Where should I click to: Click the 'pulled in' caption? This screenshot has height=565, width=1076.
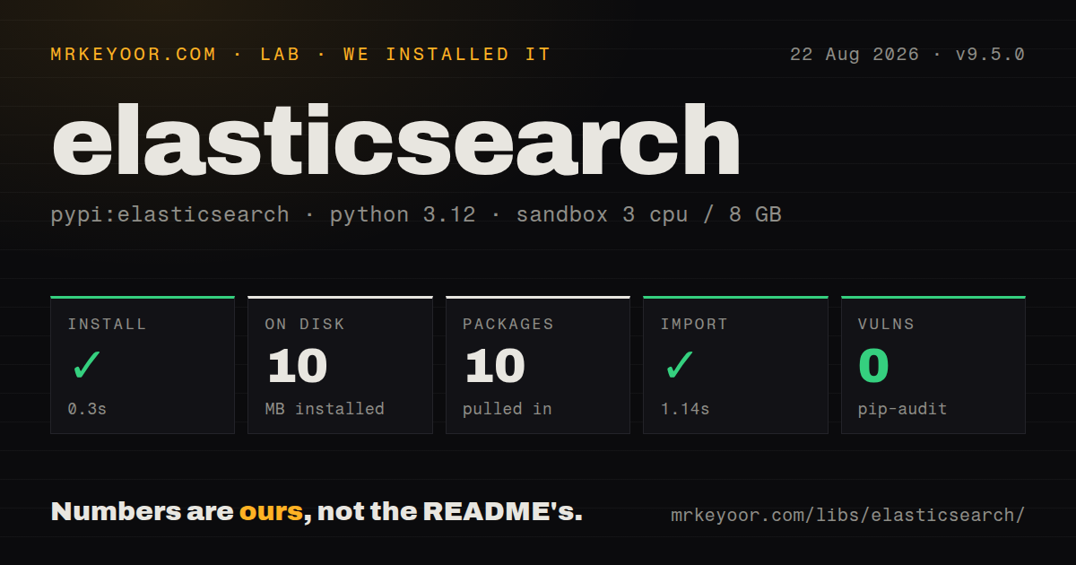pos(508,409)
